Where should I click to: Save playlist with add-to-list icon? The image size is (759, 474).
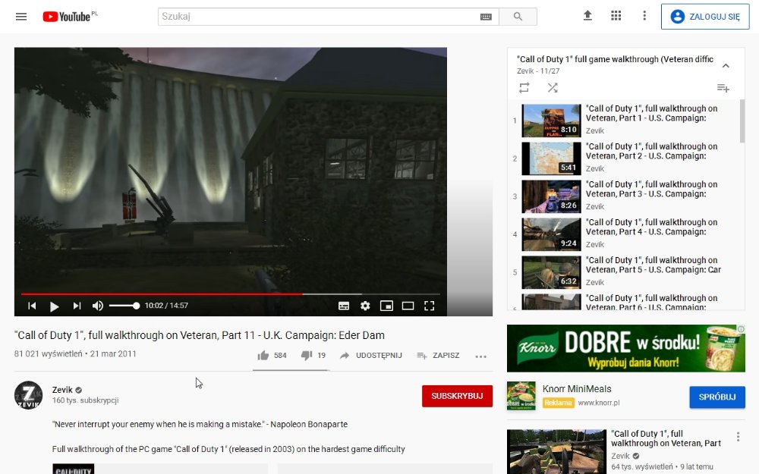pyautogui.click(x=723, y=87)
